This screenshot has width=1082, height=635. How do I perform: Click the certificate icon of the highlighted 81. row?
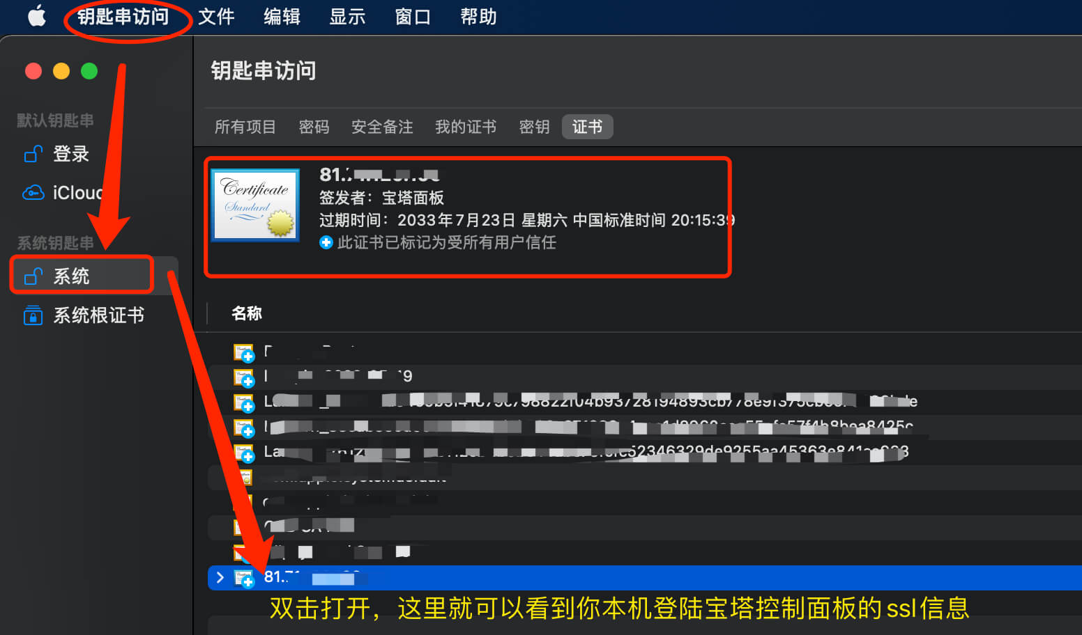tap(244, 578)
